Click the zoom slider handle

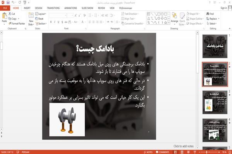coord(206,152)
